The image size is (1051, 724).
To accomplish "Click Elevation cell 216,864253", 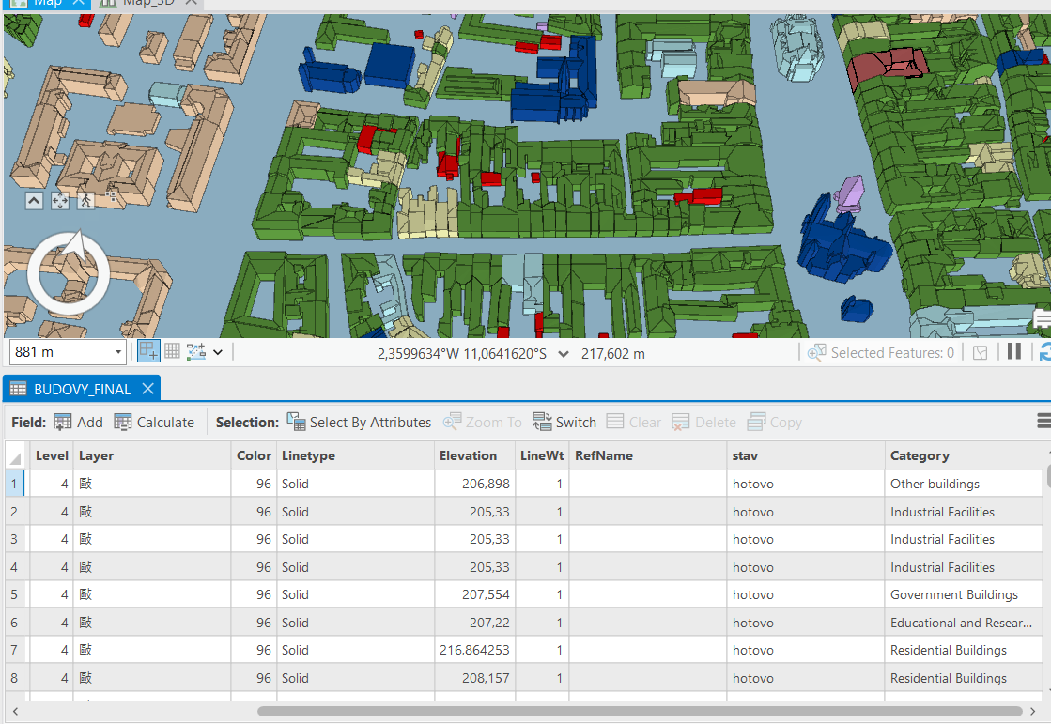I will pos(474,650).
